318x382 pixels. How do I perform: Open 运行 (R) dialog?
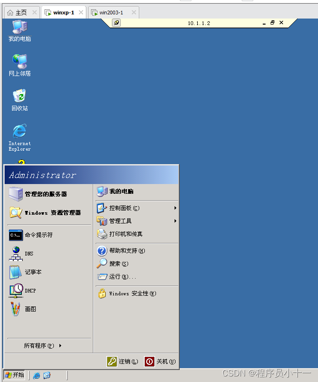137,276
